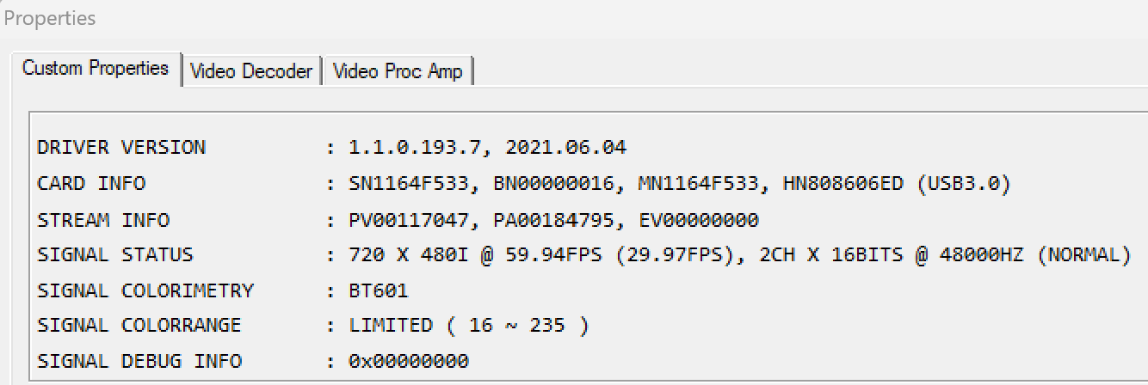The height and width of the screenshot is (385, 1148).
Task: Switch to the Video Decoder tab
Action: (251, 71)
